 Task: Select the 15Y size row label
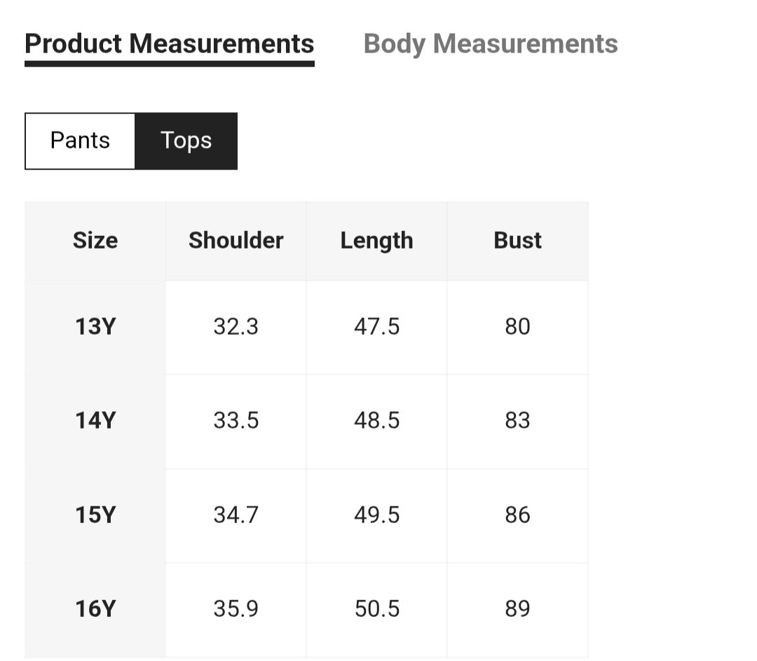(x=95, y=515)
